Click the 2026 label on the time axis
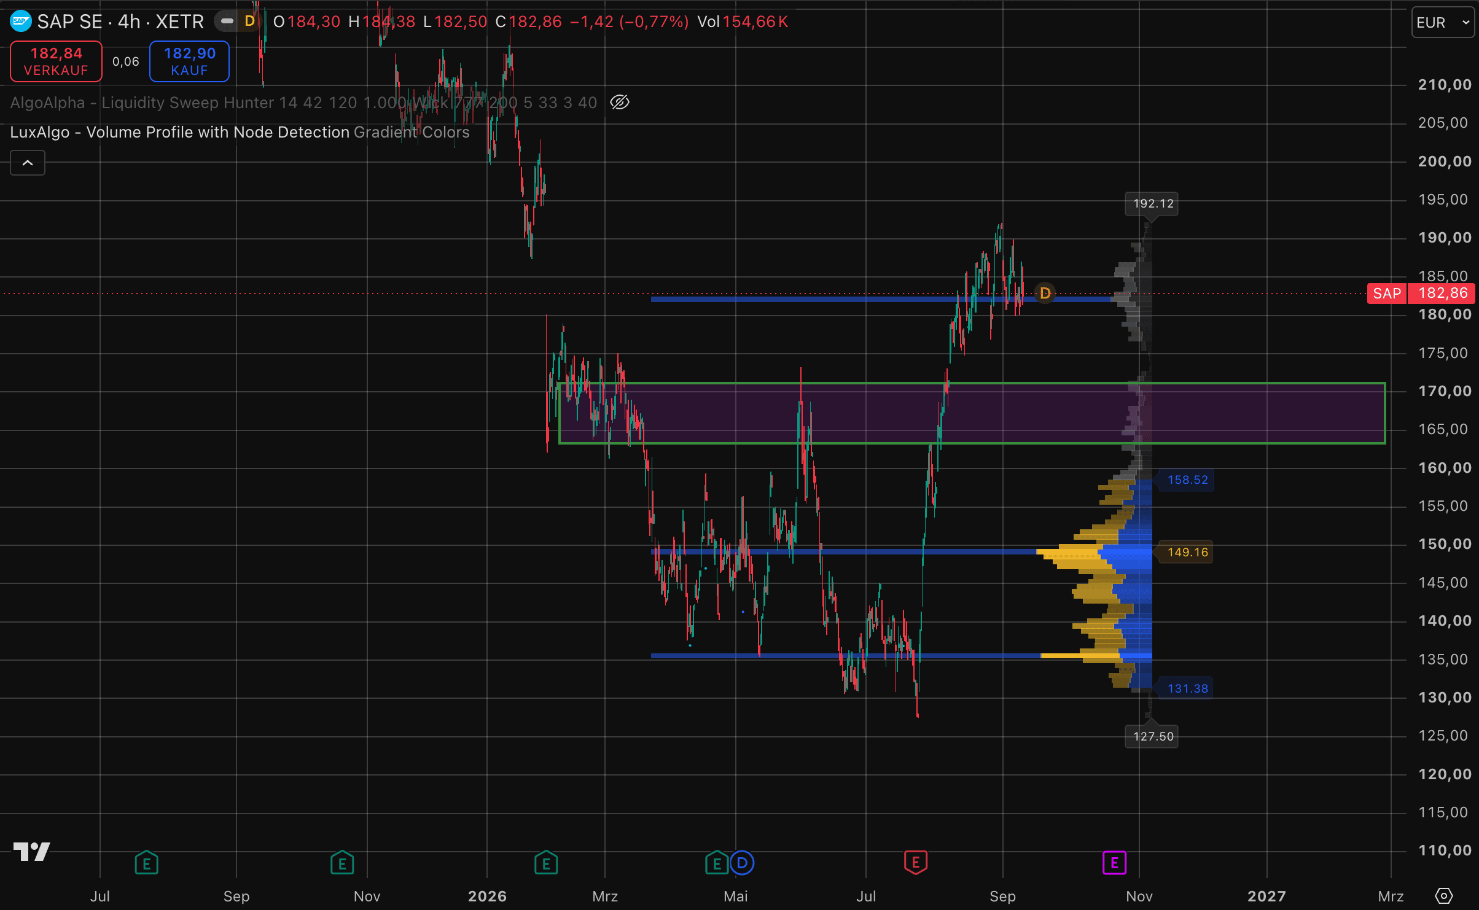 pos(487,896)
